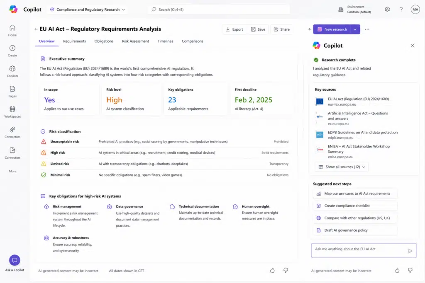Viewport: 425px width, 283px height.
Task: Give thumbs down on the report
Action: [286, 270]
